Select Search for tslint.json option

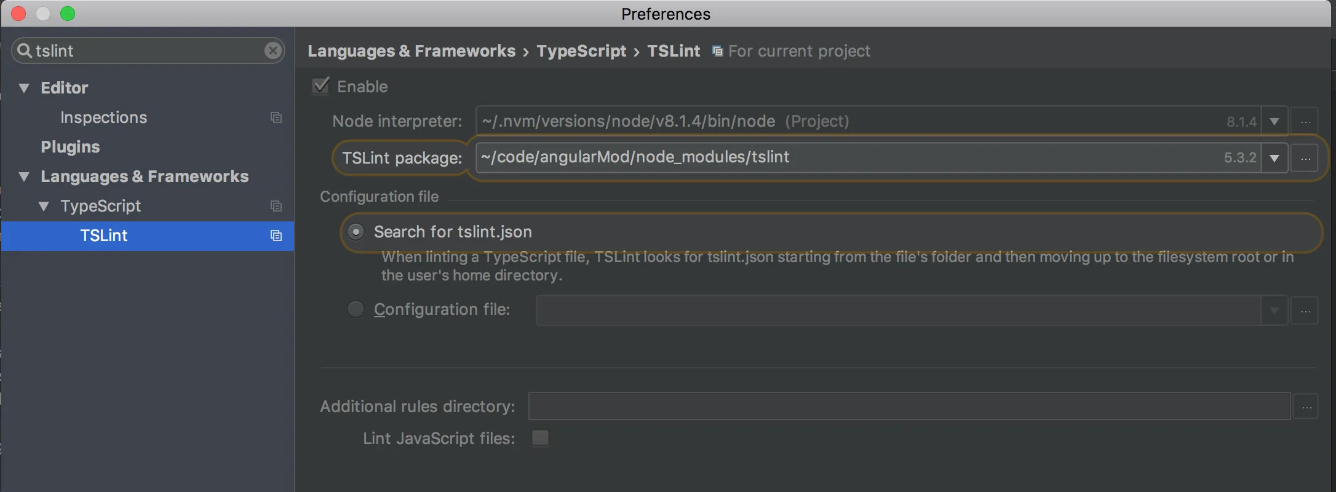(x=356, y=232)
